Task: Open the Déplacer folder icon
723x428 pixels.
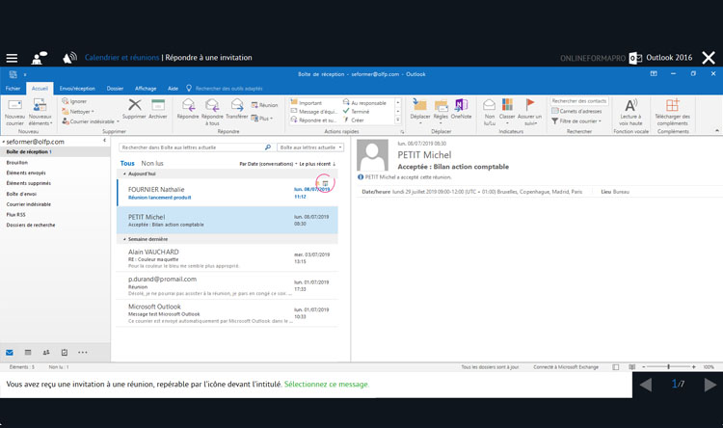Action: pyautogui.click(x=420, y=105)
